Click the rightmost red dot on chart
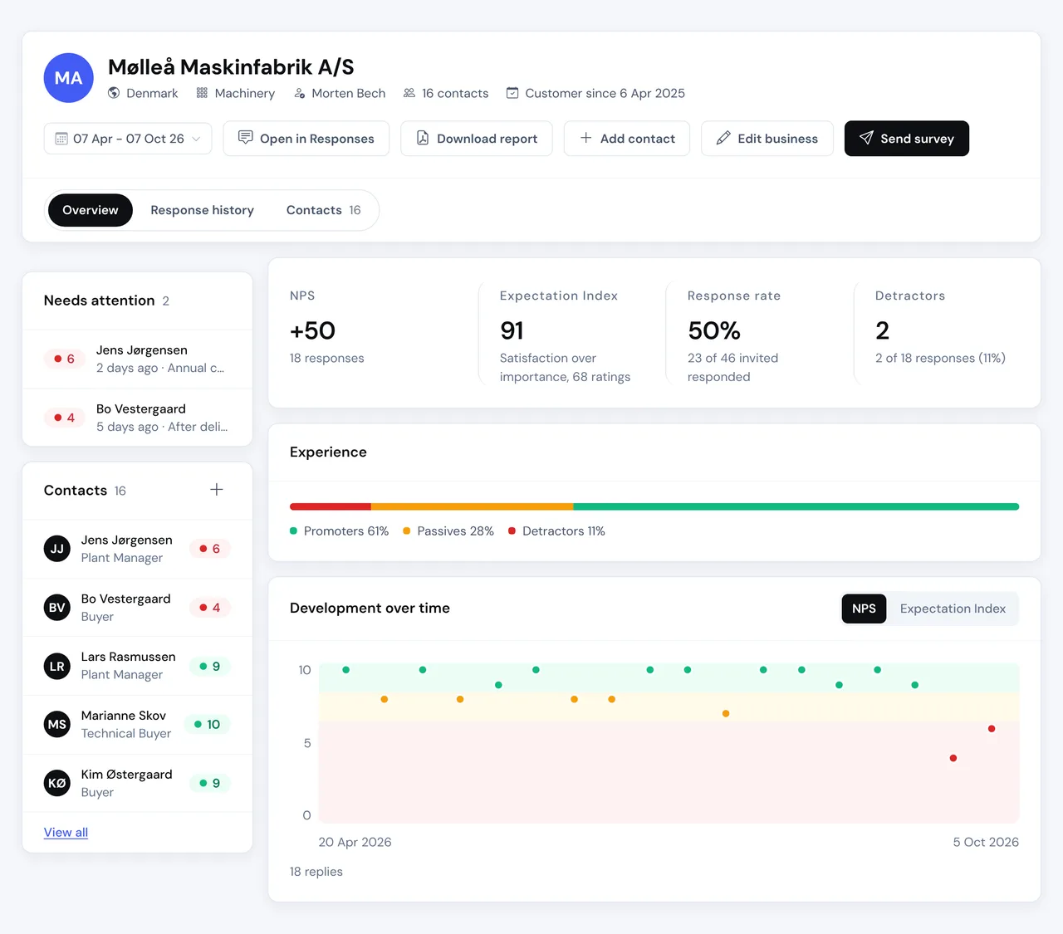The width and height of the screenshot is (1063, 934). tap(992, 729)
